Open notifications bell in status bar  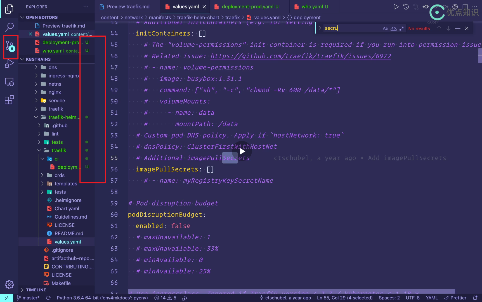pos(475,298)
